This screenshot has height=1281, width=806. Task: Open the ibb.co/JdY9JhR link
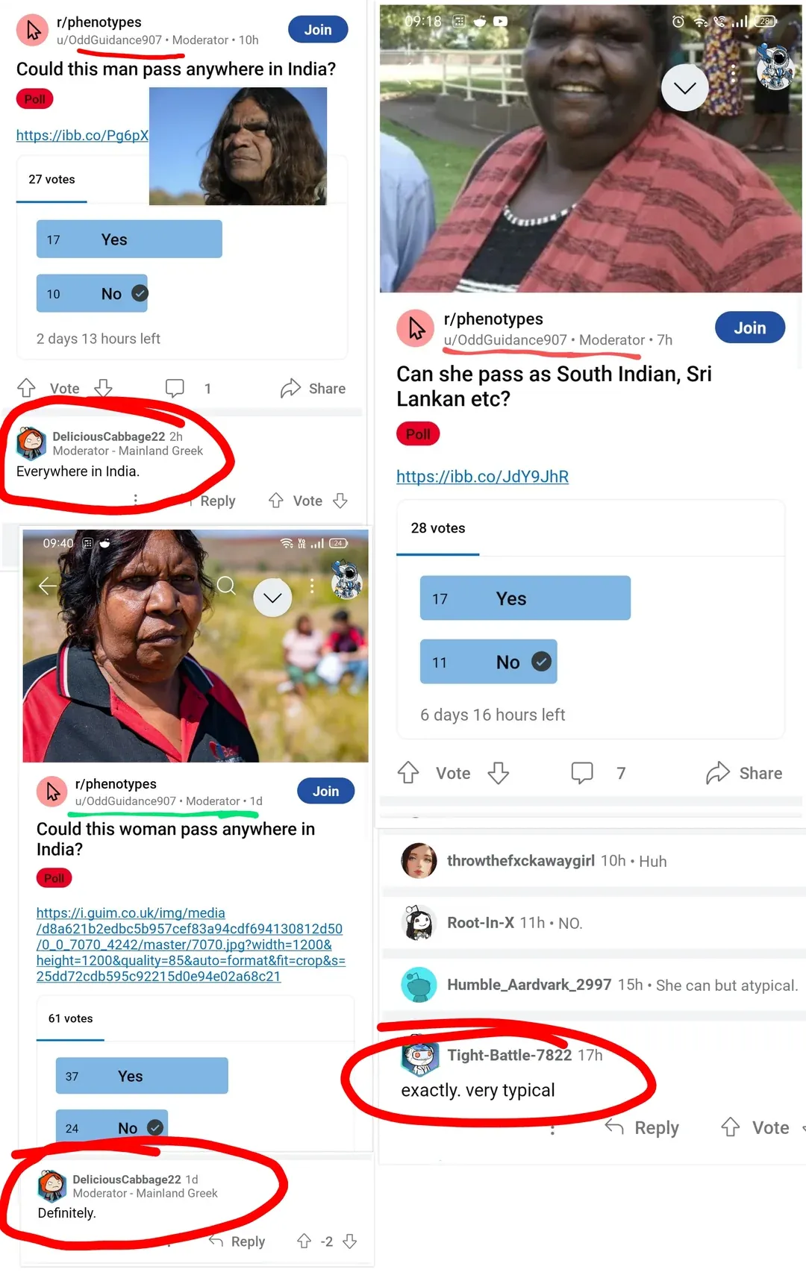[x=482, y=476]
